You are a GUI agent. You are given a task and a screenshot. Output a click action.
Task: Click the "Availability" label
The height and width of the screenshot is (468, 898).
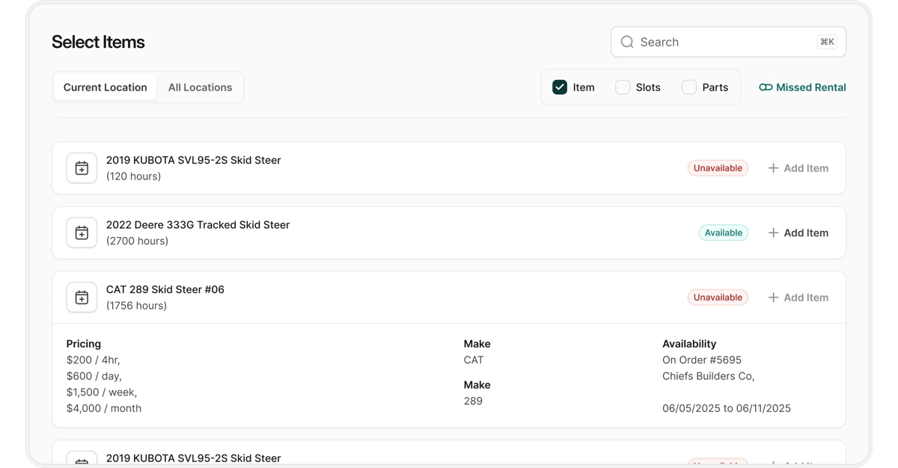click(689, 344)
